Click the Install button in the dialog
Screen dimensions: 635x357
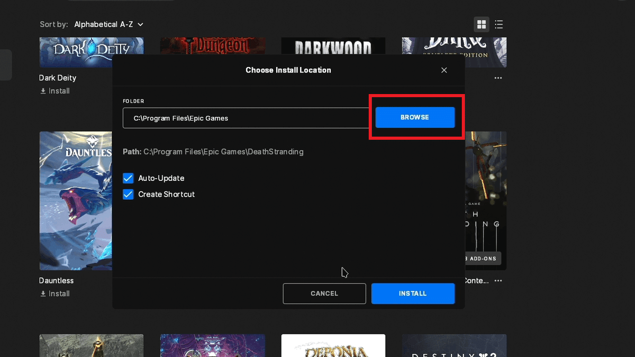tap(413, 294)
